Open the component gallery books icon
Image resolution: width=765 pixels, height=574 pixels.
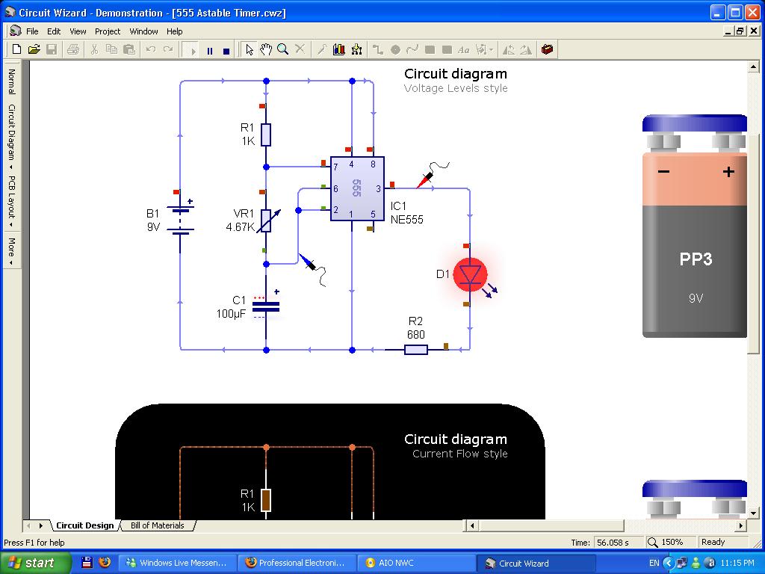tap(339, 49)
